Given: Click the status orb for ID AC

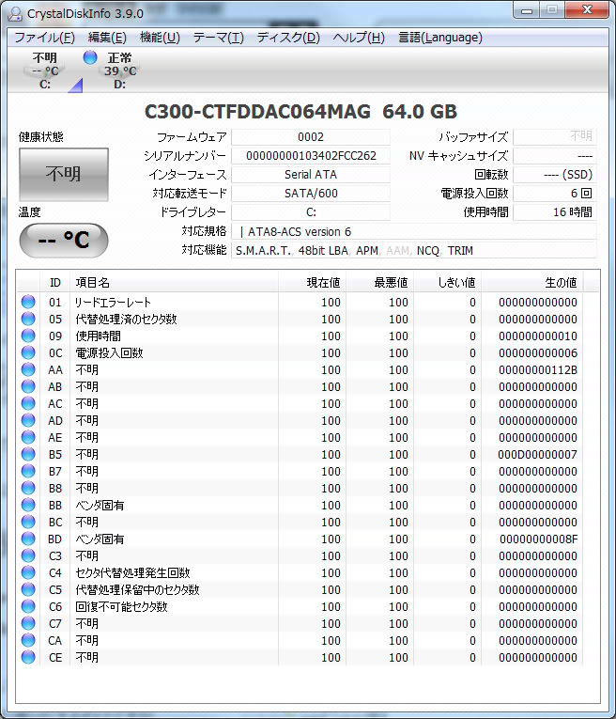Looking at the screenshot, I should pos(28,403).
